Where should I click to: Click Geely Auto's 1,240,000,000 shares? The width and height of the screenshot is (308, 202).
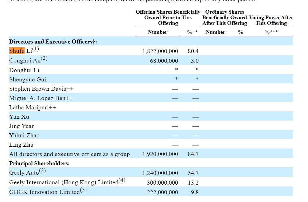click(160, 173)
